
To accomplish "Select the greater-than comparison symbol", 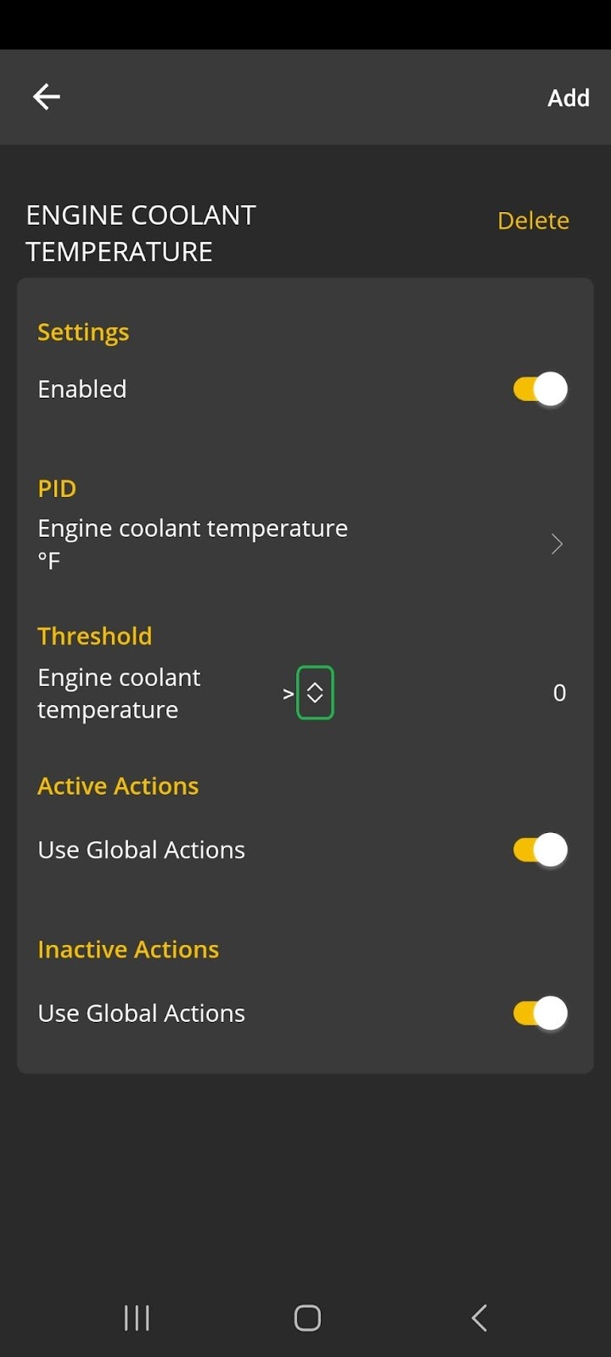I will click(x=286, y=693).
